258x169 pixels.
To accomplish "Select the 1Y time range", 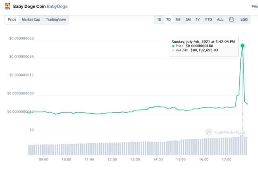I will click(198, 19).
